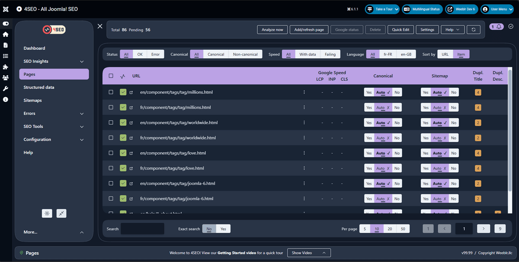Open the Joomla Home dashboard icon
Image resolution: width=519 pixels, height=262 pixels.
tap(5, 34)
